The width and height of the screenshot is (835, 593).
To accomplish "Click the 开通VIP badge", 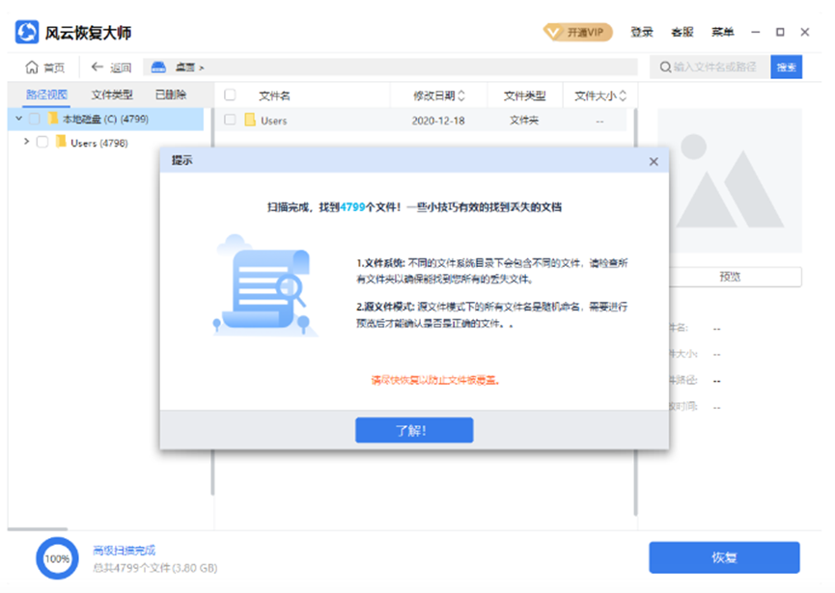I will tap(577, 32).
